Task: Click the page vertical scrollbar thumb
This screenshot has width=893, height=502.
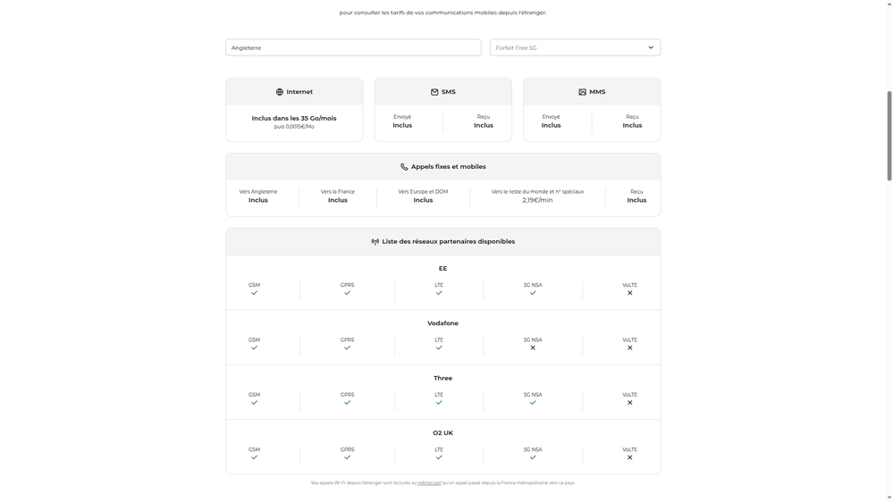Action: pos(889,134)
